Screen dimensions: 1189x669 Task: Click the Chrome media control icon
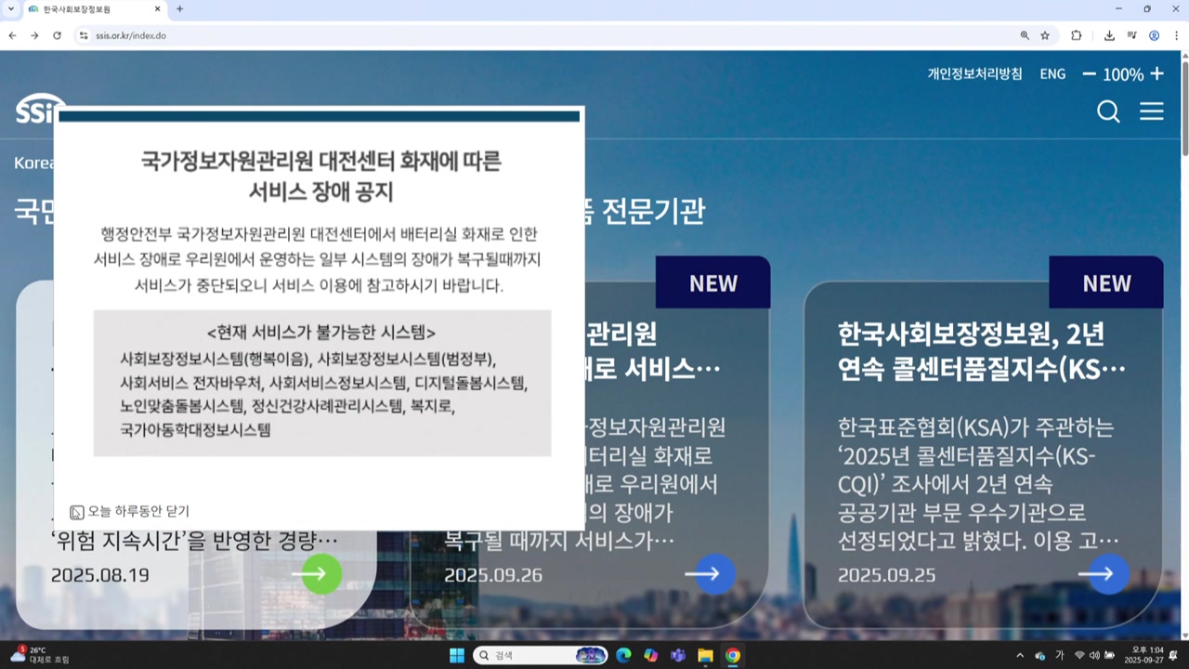click(x=1131, y=35)
